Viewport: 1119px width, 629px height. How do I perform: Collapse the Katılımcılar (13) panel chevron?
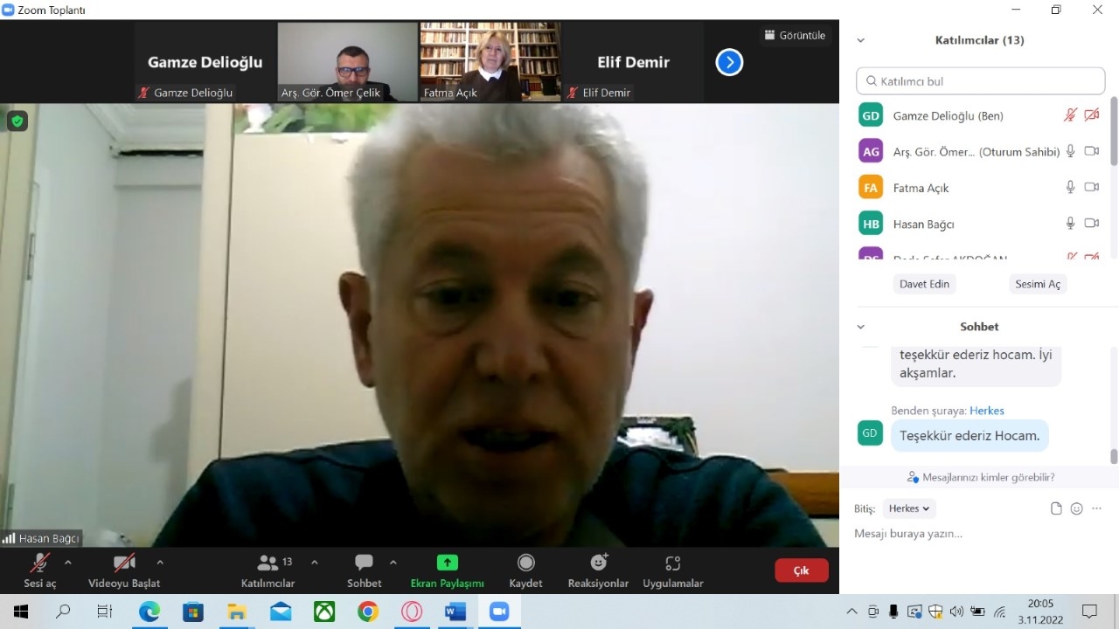(x=860, y=40)
